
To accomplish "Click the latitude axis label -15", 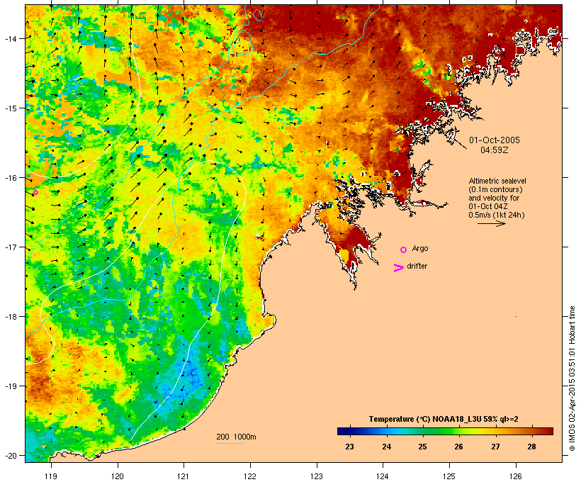I will pyautogui.click(x=11, y=108).
